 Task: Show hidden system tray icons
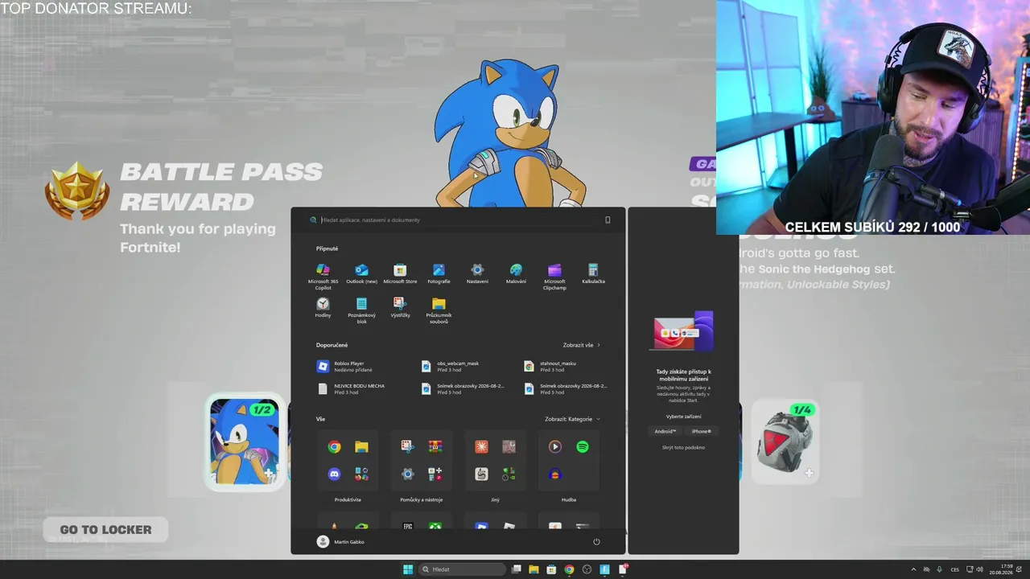click(x=913, y=569)
